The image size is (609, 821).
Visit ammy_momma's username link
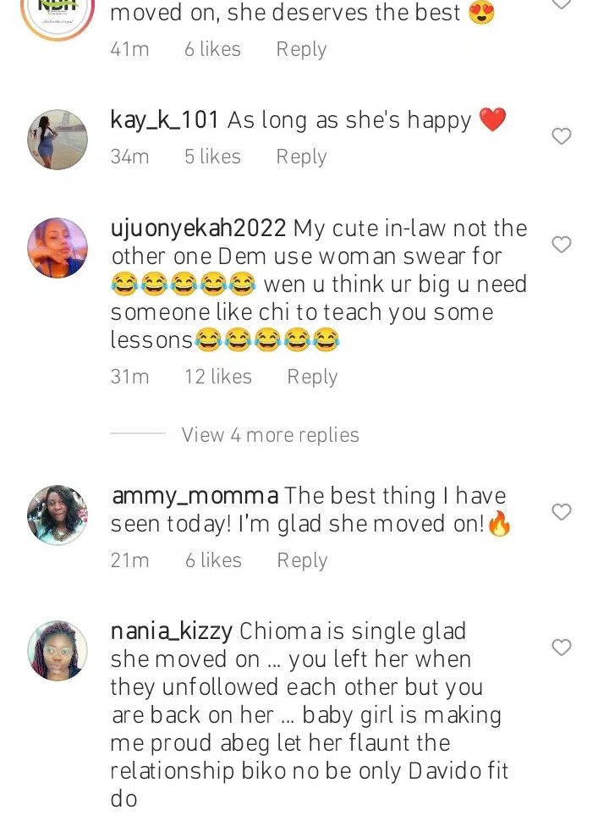(195, 496)
